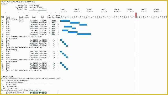Screen dimensions: 168x95
Task: Select the End date 'Wed 3/25/15' of task 4.3
Action: pos(43,67)
